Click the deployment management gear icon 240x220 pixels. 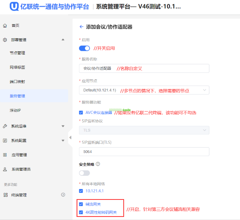(5, 40)
